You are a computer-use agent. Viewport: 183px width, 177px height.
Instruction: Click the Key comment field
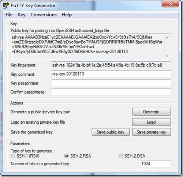pyautogui.click(x=111, y=74)
